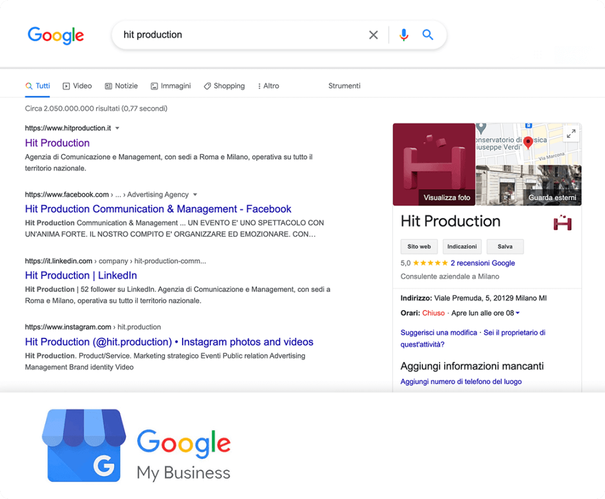Screen dimensions: 605x499
Task: Click the Salva button
Action: (505, 246)
